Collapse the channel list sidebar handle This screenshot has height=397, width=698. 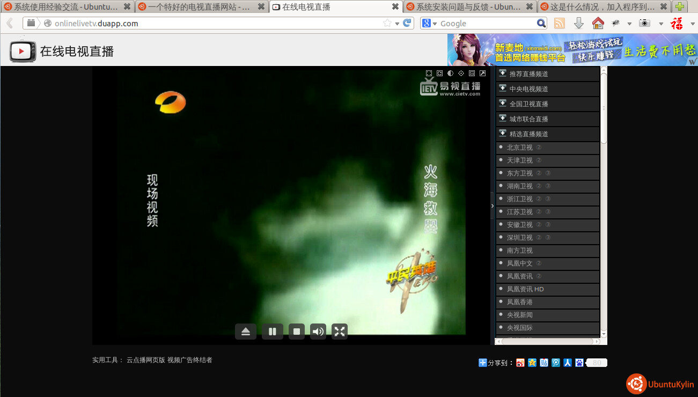click(492, 206)
